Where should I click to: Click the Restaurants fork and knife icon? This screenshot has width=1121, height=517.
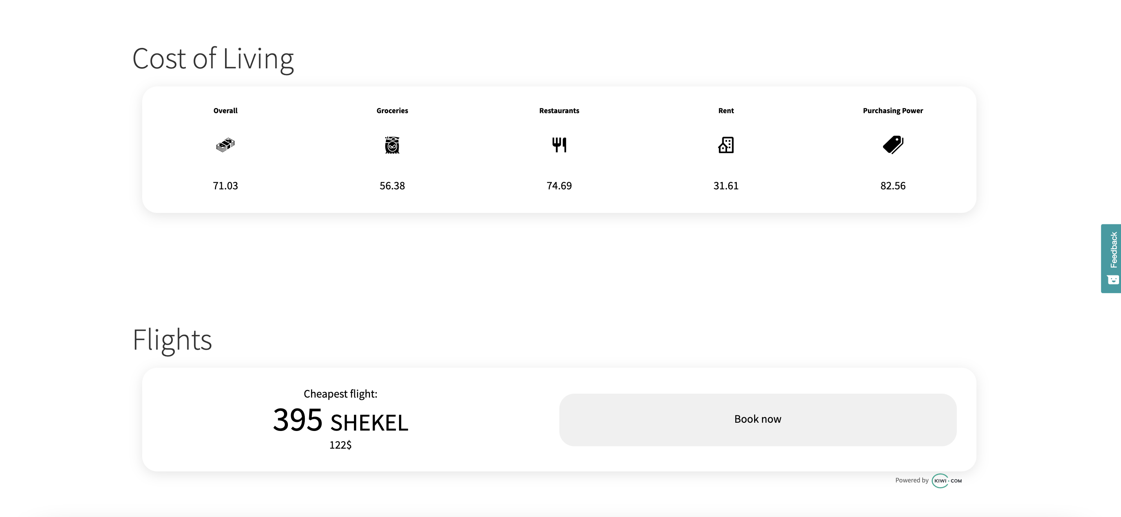[559, 145]
